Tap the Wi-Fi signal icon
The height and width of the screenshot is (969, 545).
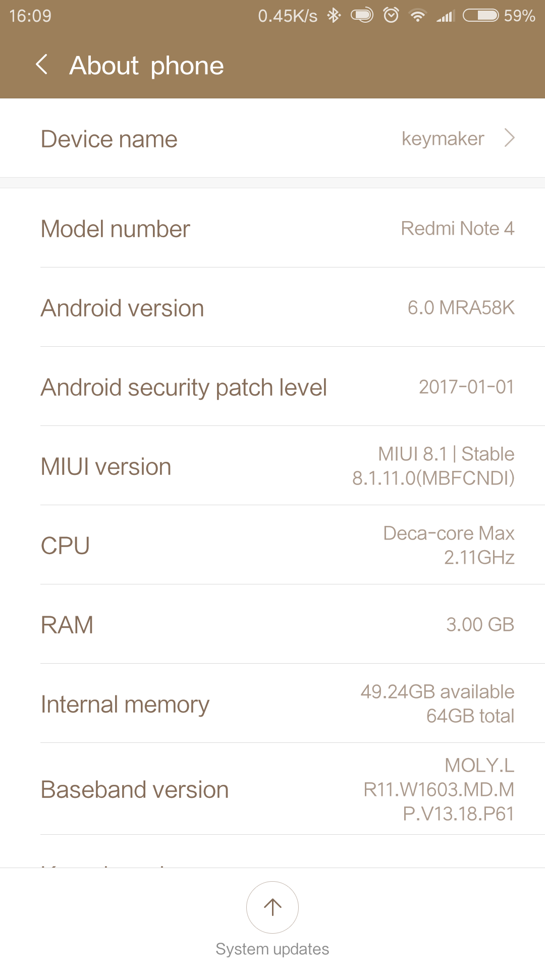pos(417,16)
